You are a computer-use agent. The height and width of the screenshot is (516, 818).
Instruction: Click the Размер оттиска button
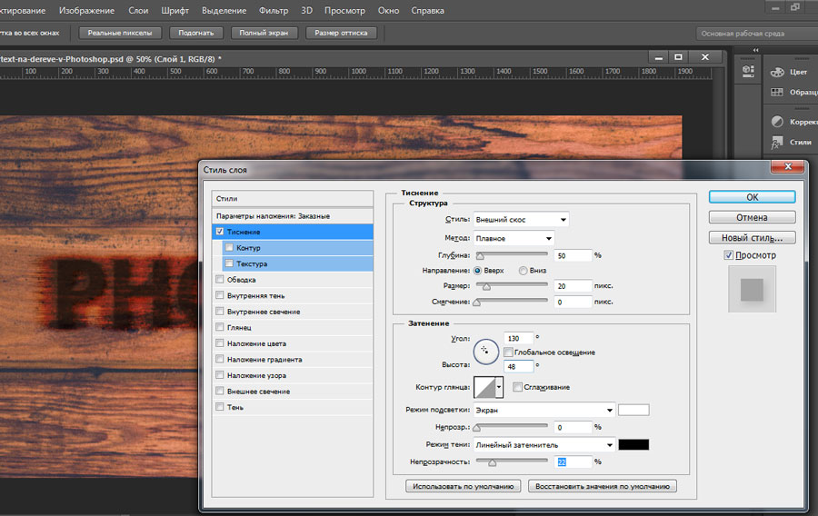pyautogui.click(x=341, y=33)
